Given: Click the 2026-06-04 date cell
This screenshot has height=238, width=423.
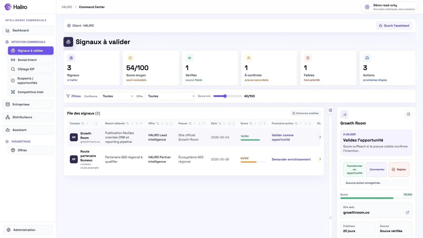Looking at the screenshot, I should click(220, 138).
